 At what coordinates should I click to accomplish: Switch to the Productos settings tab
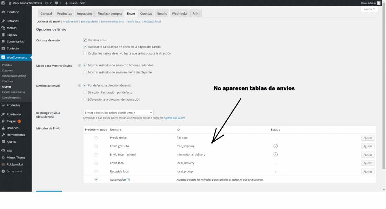(65, 14)
